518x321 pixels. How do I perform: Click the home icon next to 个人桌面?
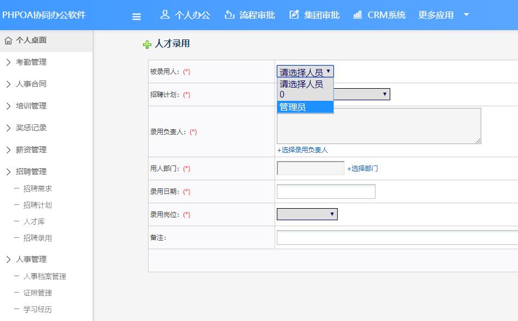tap(9, 39)
